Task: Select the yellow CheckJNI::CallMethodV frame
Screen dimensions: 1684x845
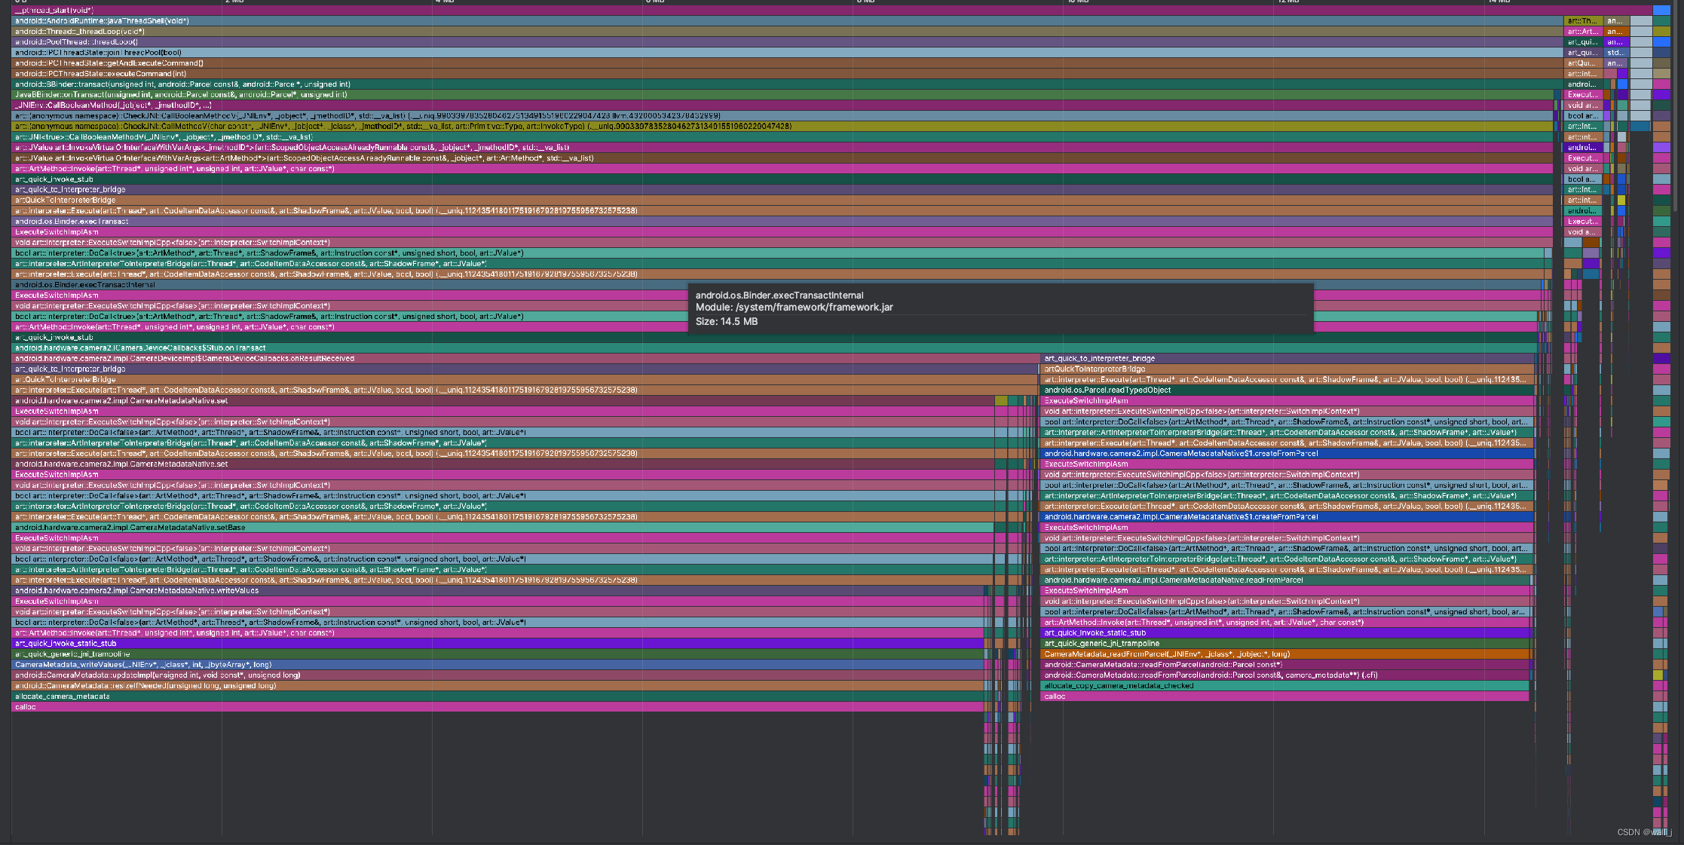Action: (x=782, y=127)
